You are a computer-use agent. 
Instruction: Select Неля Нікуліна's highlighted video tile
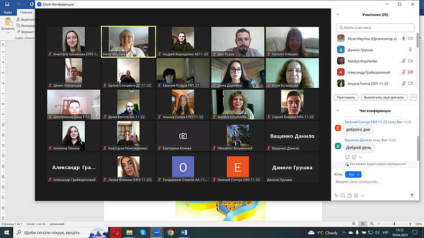coord(128,42)
